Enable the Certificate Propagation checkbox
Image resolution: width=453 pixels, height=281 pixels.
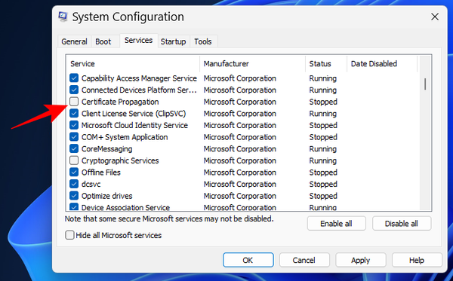point(74,102)
